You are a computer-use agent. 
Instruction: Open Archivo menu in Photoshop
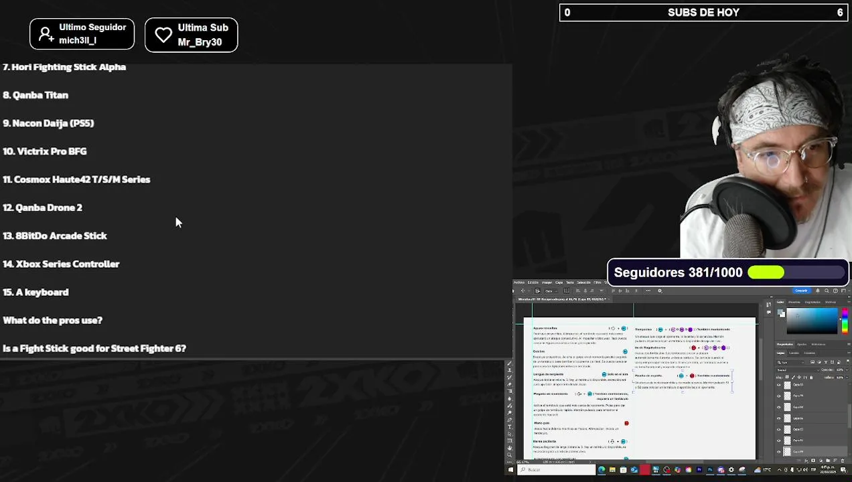[x=519, y=283]
